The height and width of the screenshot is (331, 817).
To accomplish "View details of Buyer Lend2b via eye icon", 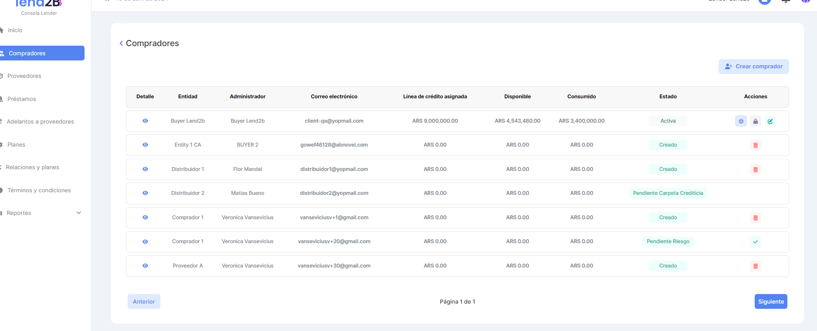I will 145,121.
